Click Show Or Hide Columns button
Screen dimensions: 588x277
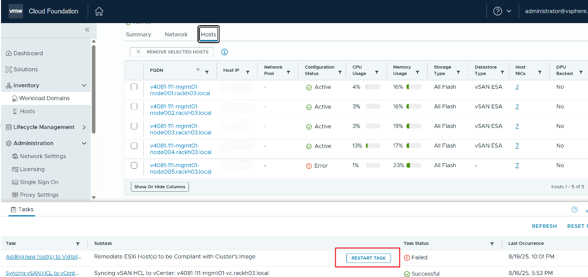coord(159,187)
